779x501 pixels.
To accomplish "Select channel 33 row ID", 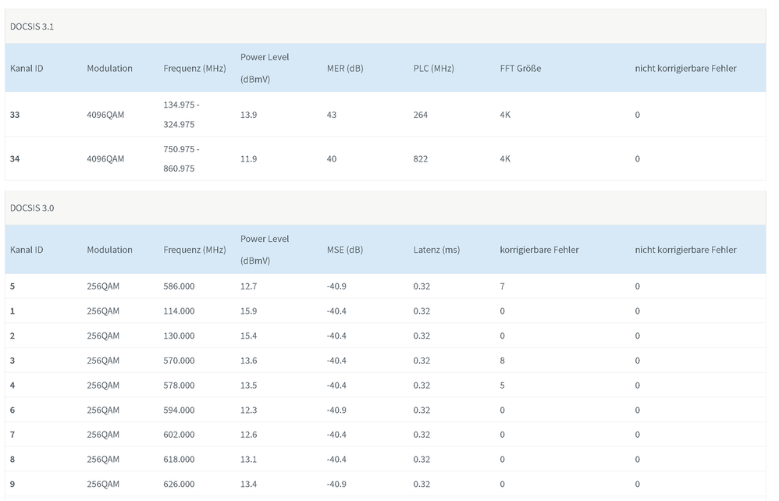I will point(15,115).
